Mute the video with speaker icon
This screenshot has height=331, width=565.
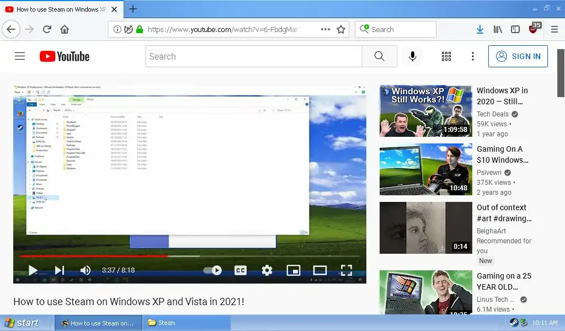pyautogui.click(x=86, y=270)
